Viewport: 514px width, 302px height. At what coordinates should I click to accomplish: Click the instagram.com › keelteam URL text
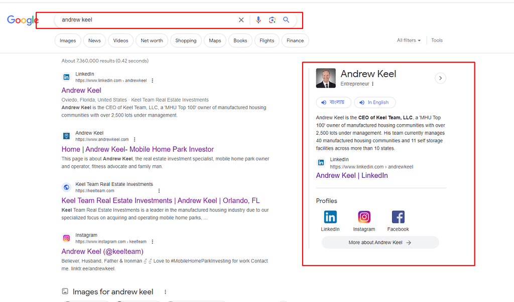click(x=111, y=242)
